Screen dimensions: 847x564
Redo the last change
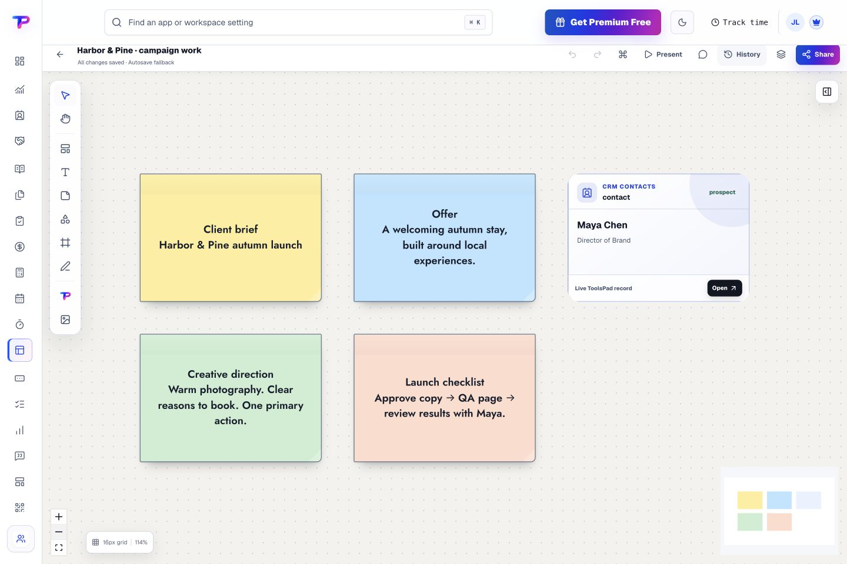(x=598, y=54)
